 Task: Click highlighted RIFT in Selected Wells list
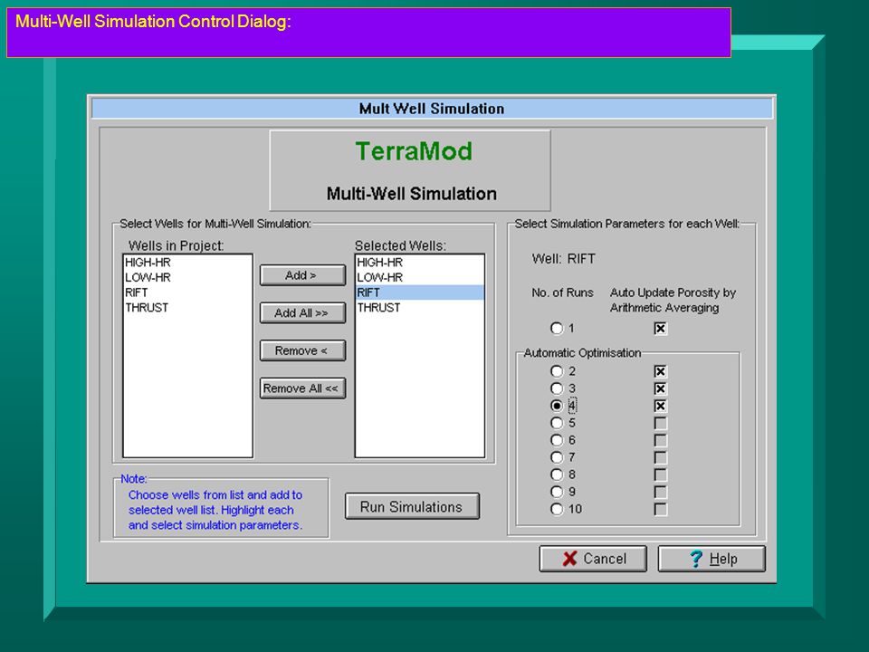point(419,292)
